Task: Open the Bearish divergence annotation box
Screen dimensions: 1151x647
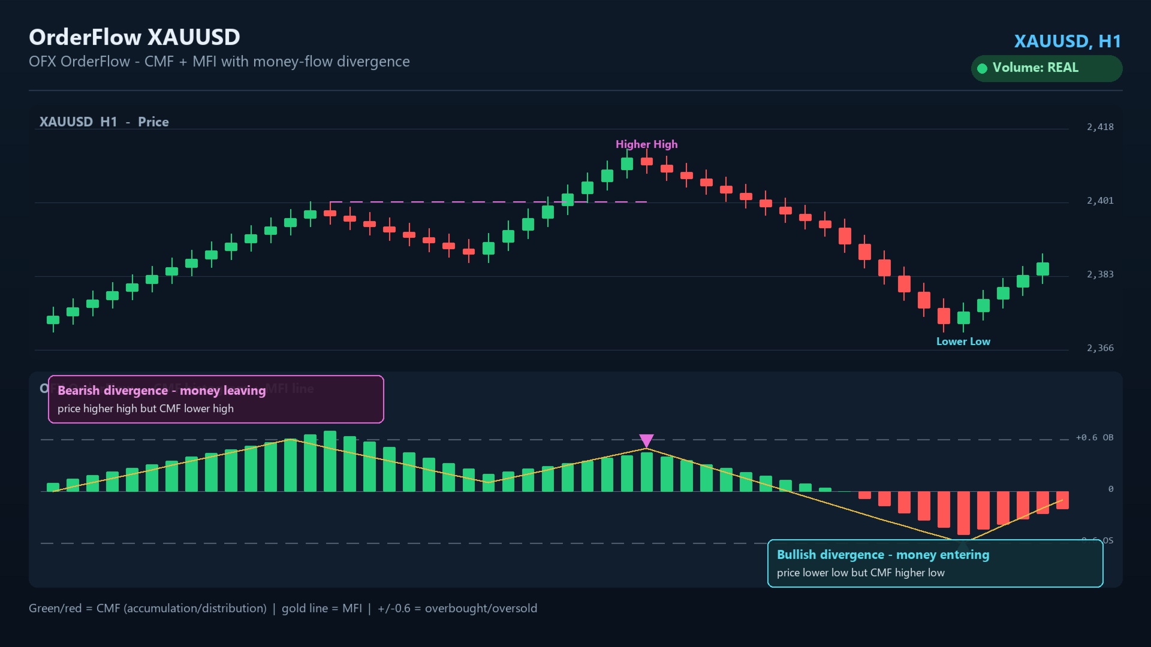Action: coord(216,400)
